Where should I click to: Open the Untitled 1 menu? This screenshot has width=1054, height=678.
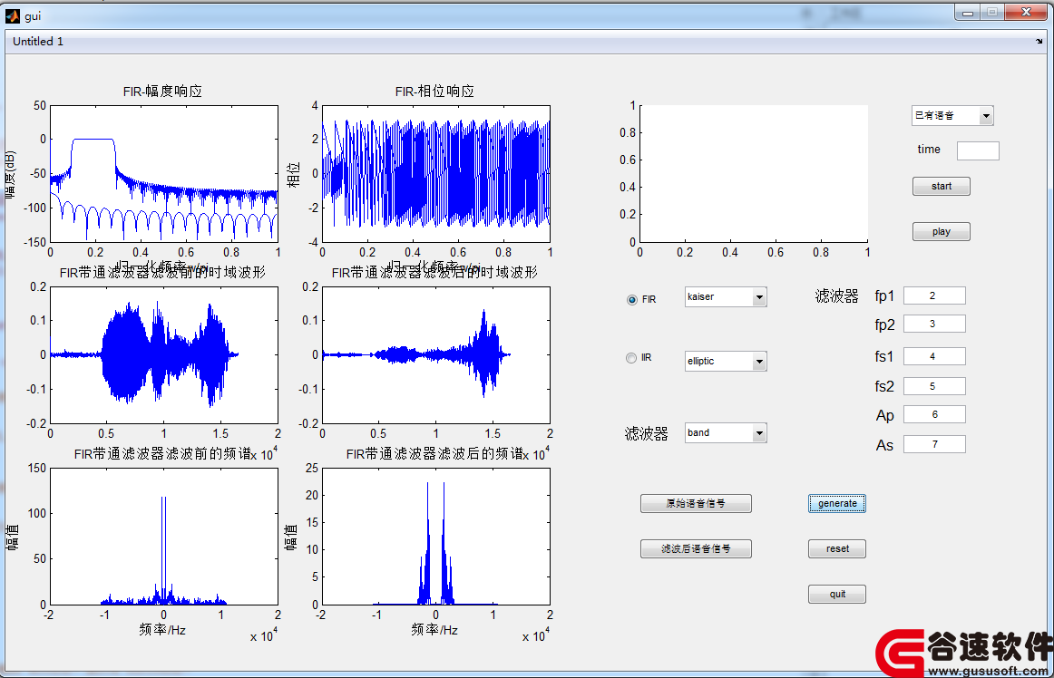[x=38, y=42]
